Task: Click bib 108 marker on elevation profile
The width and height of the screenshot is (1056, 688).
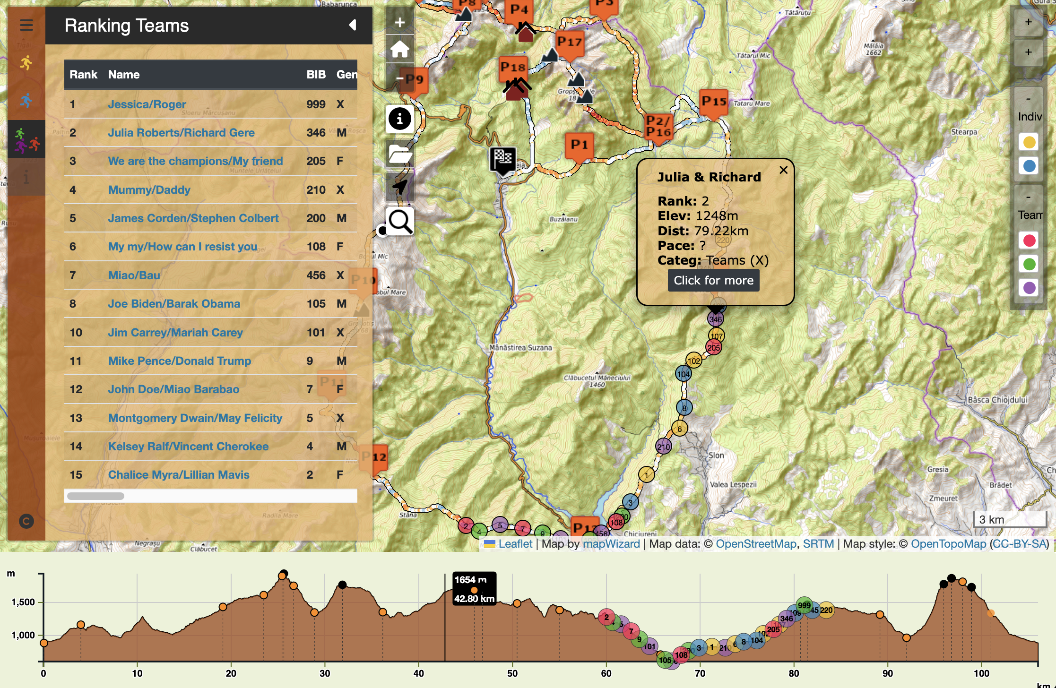Action: coord(681,655)
